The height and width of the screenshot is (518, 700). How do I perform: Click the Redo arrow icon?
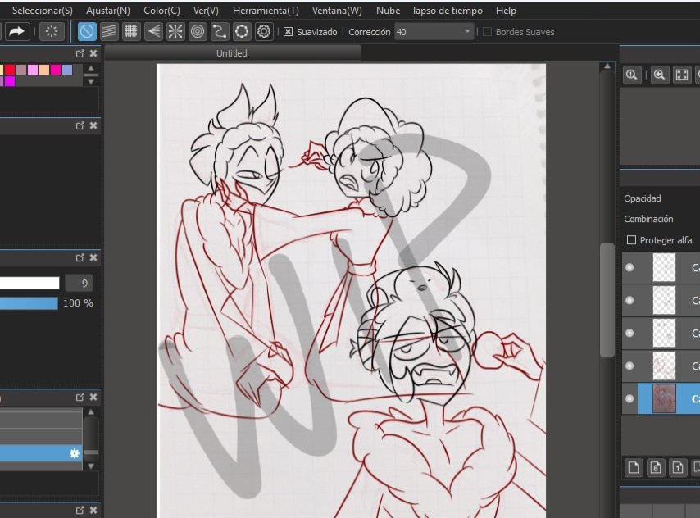coord(17,32)
